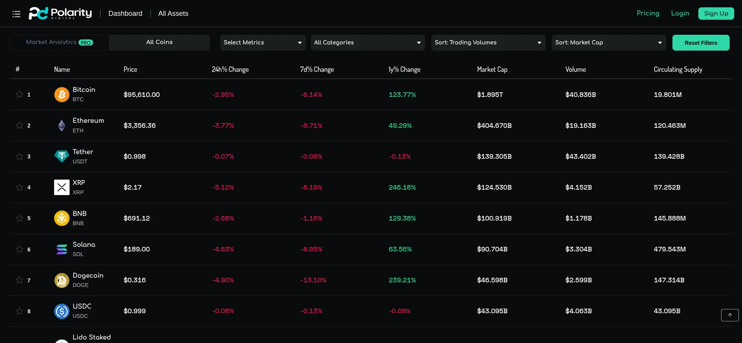Screen dimensions: 742x343
Task: Click the Solana coin icon
Action: point(62,249)
